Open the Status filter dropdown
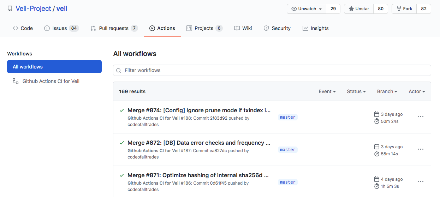Screen dimensions: 440x197 (356, 91)
